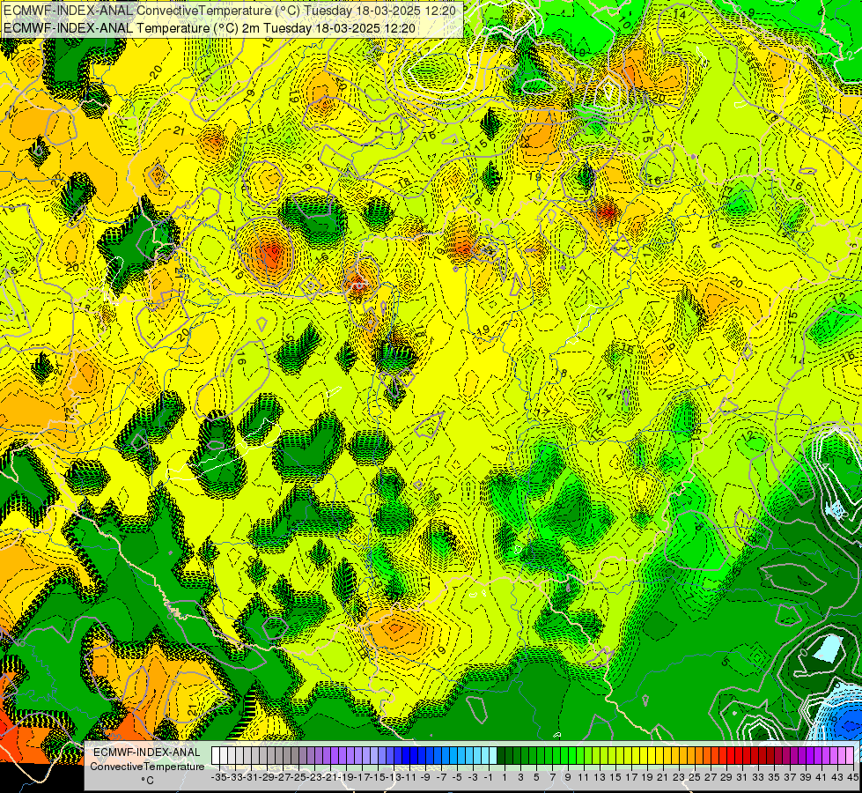Click the legend value 13
Image resolution: width=862 pixels, height=793 pixels.
click(600, 778)
